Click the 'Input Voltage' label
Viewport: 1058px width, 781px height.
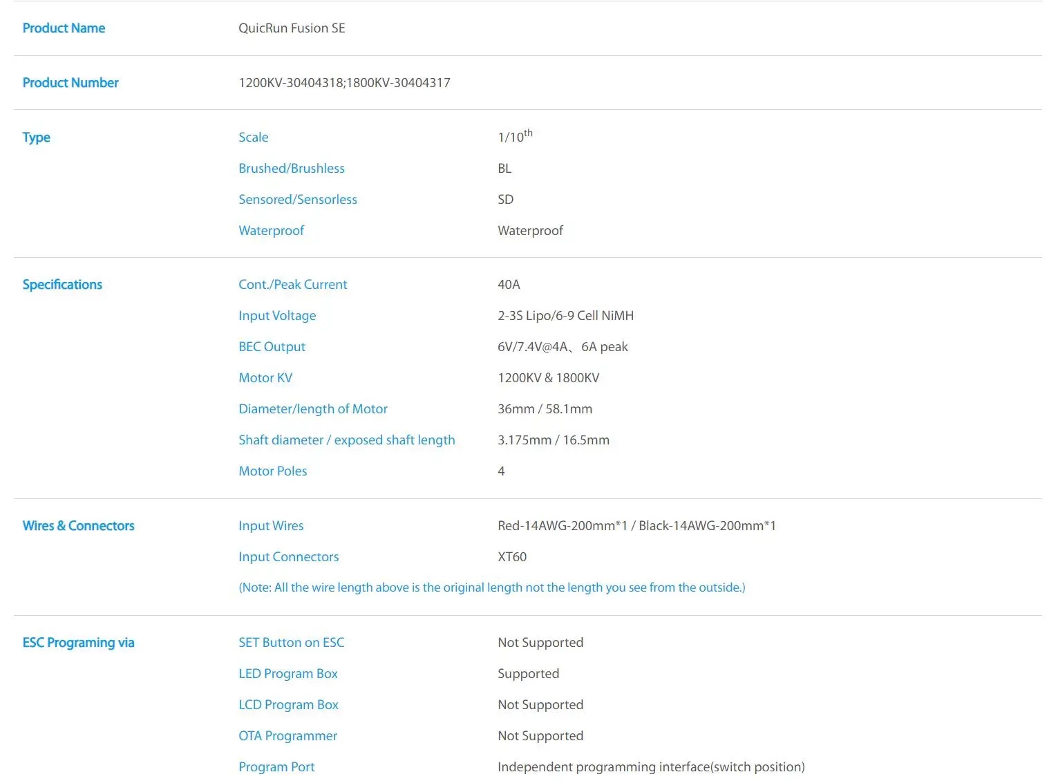coord(277,316)
